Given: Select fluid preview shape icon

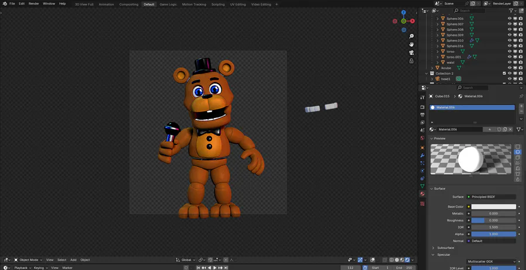Looking at the screenshot, I should [518, 179].
